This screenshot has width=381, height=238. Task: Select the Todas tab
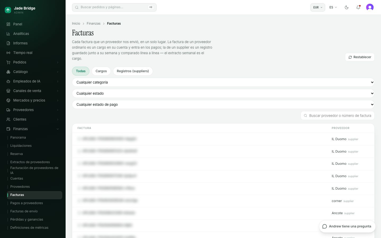(81, 71)
